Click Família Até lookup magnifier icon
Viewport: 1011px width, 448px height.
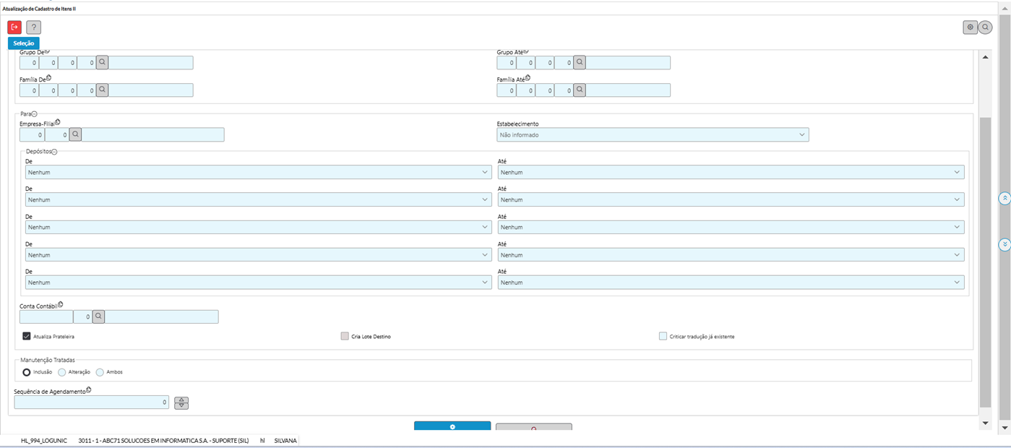click(580, 90)
